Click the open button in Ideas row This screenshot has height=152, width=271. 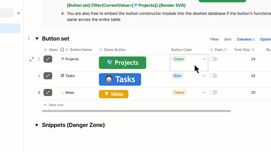[x=48, y=92]
